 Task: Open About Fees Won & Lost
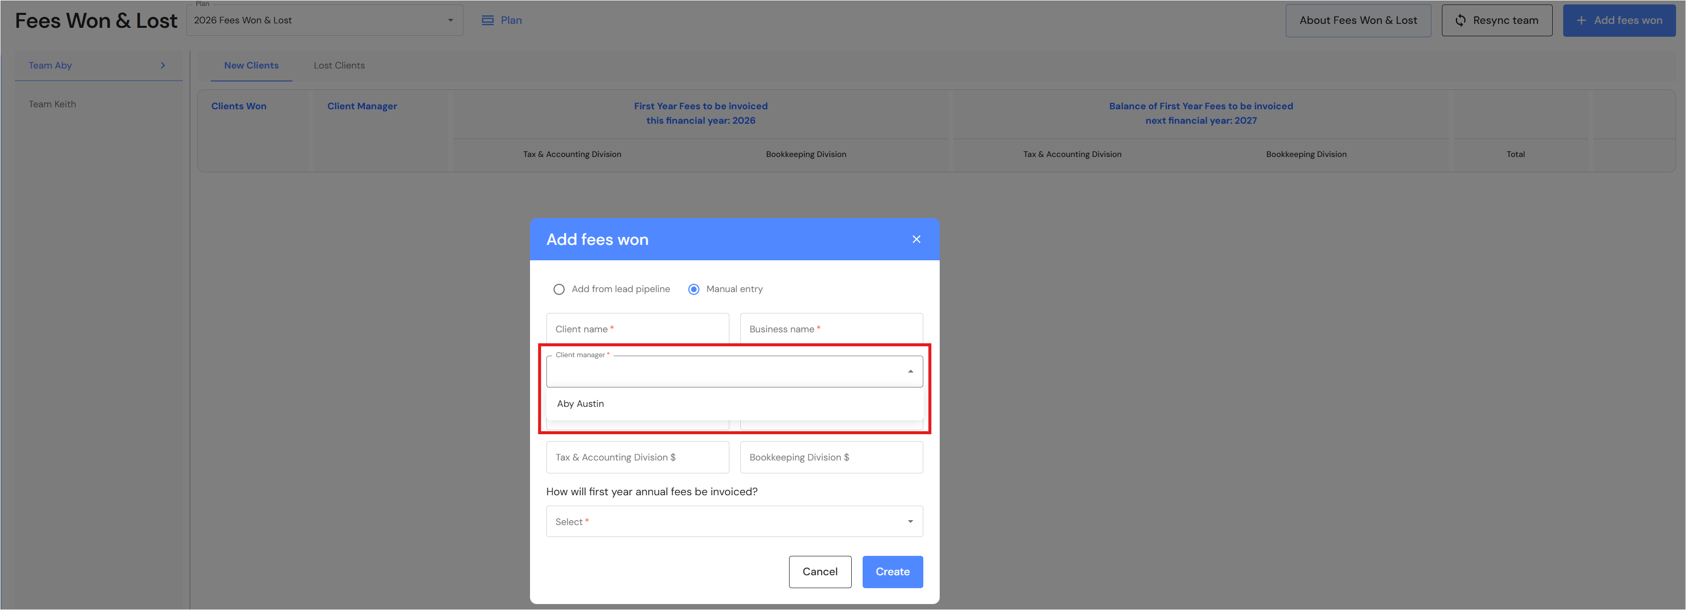[1357, 20]
